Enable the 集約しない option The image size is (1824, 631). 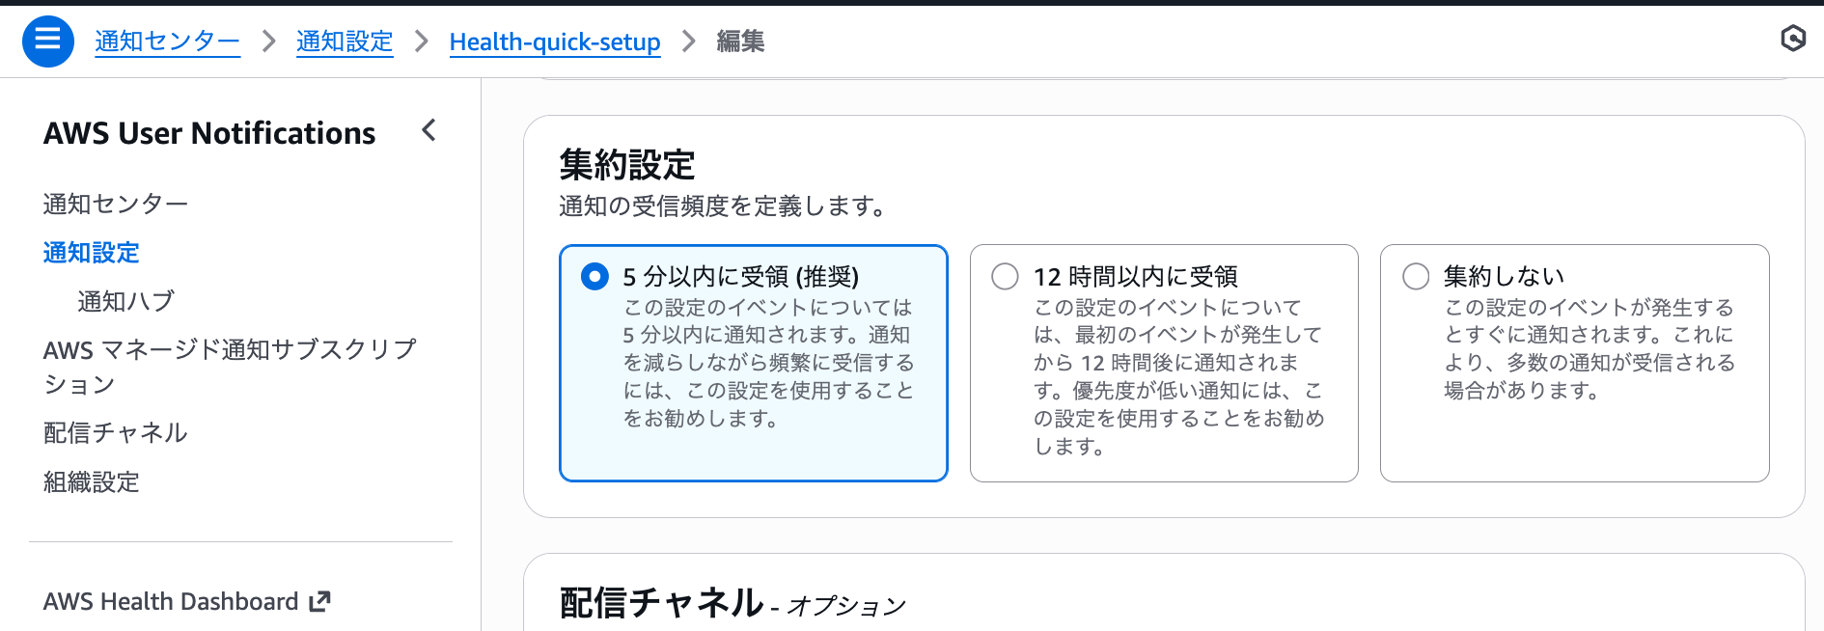pos(1415,276)
